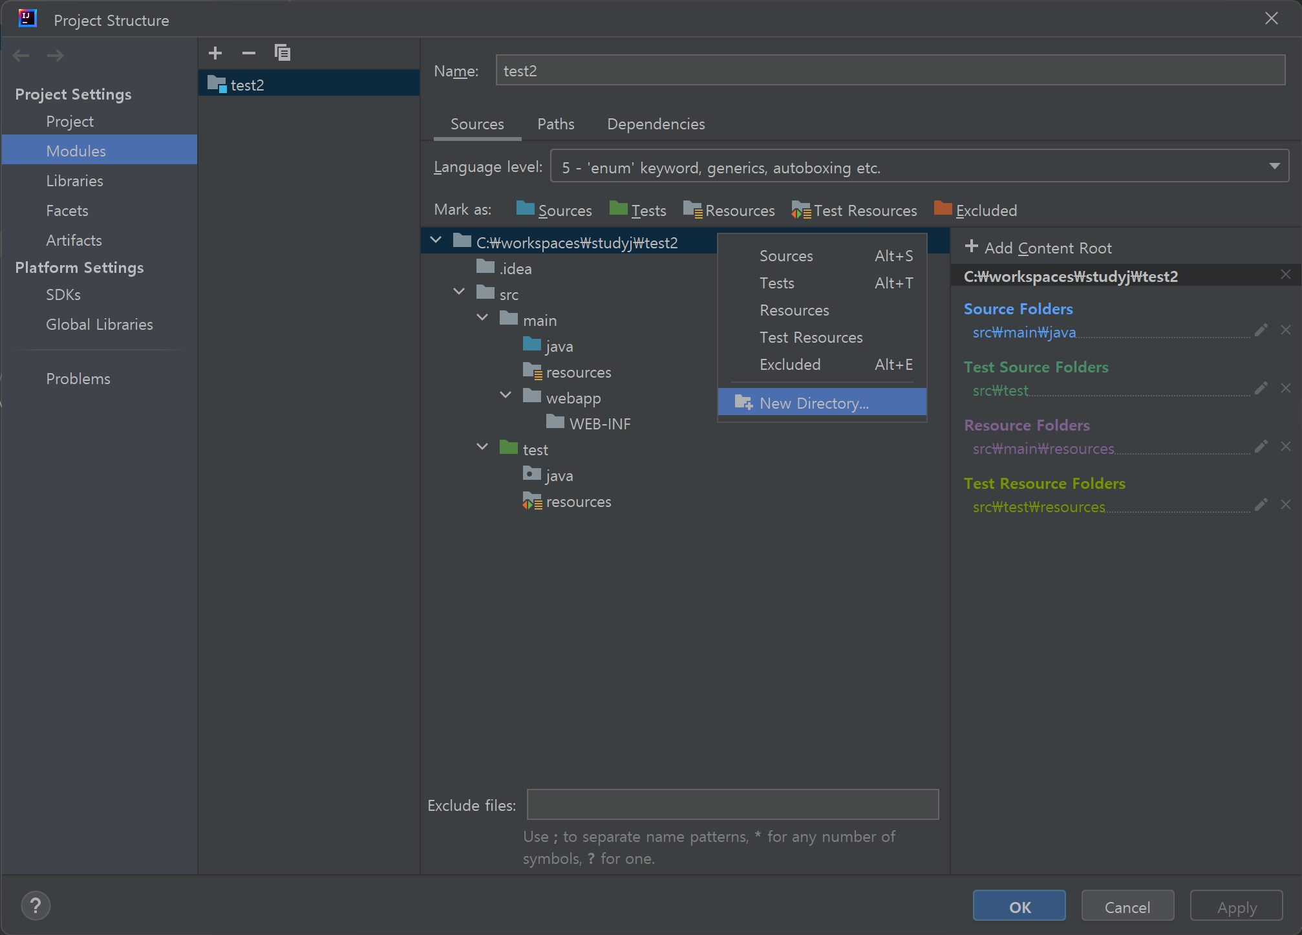Edit src\main\java source folder properties

[x=1261, y=330]
